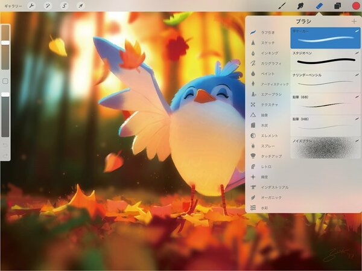The height and width of the screenshot is (271, 362).
Task: Open the スプレー spray can category
Action: point(263,146)
